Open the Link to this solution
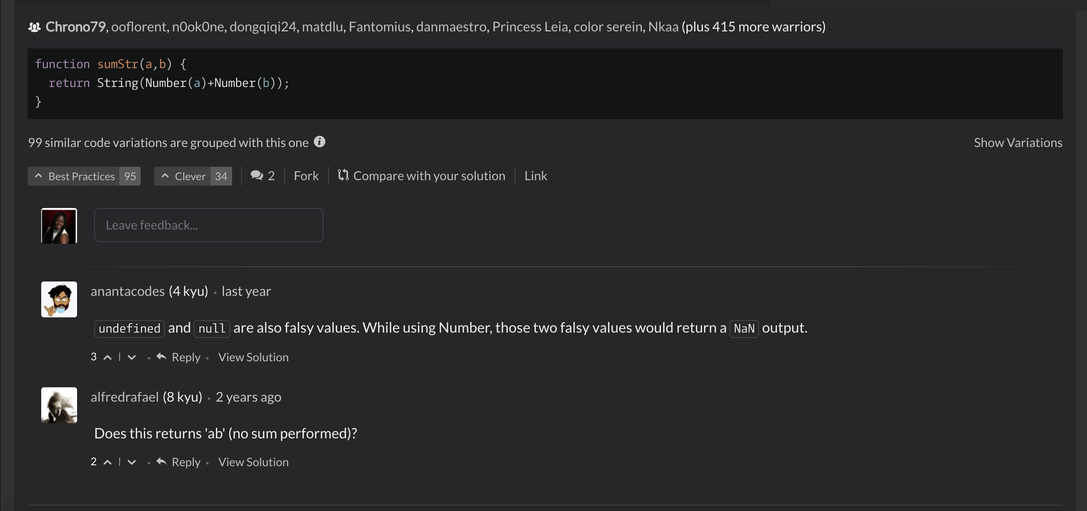Image resolution: width=1087 pixels, height=511 pixels. tap(535, 176)
